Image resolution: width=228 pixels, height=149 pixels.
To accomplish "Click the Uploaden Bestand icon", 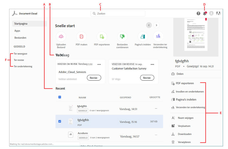I will pyautogui.click(x=61, y=36).
